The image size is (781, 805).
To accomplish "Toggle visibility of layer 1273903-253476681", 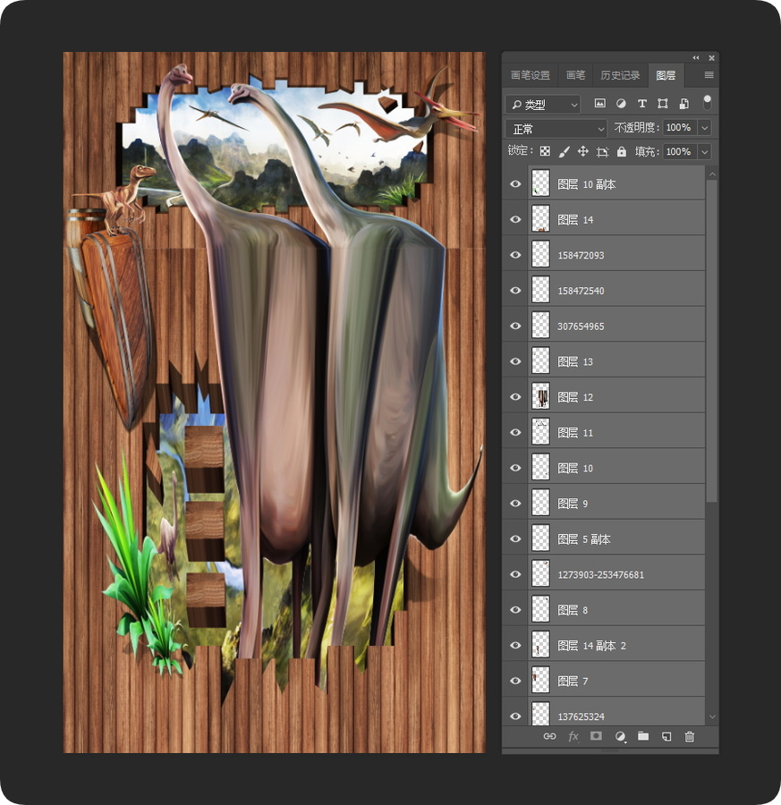I will (x=515, y=574).
